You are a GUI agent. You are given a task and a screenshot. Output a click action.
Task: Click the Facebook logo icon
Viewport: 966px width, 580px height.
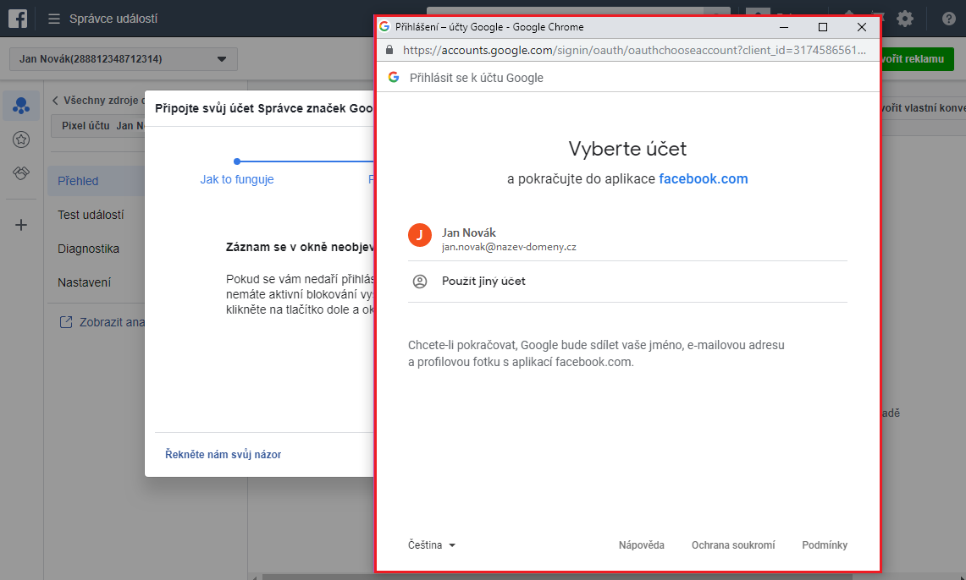(18, 19)
